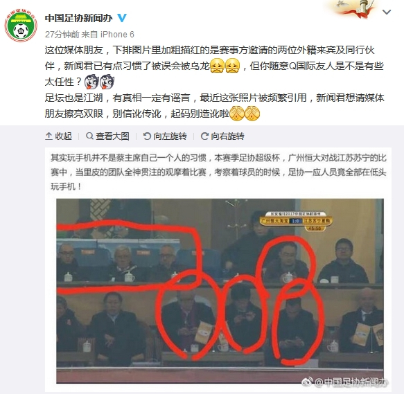This screenshot has height=394, width=404.
Task: Expand the post options chevron menu
Action: [x=387, y=12]
